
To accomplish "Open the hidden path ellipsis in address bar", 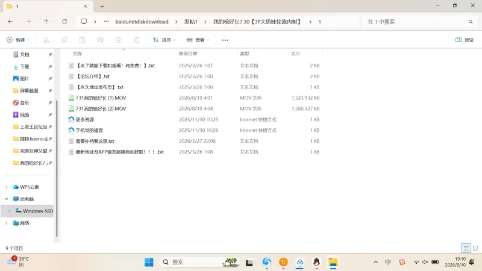I will pyautogui.click(x=106, y=22).
